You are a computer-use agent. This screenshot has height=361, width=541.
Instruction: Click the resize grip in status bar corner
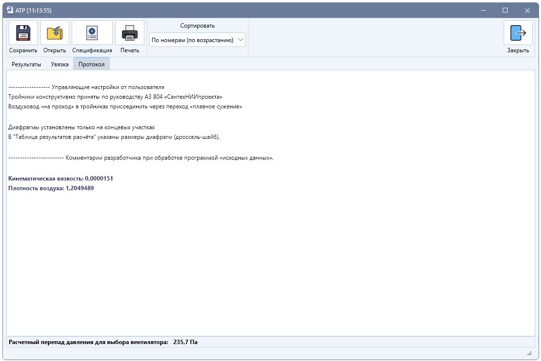529,353
